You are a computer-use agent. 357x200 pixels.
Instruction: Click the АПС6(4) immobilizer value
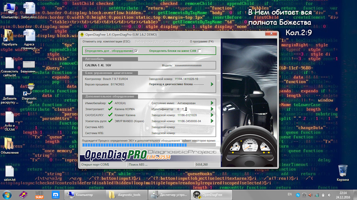(120, 103)
